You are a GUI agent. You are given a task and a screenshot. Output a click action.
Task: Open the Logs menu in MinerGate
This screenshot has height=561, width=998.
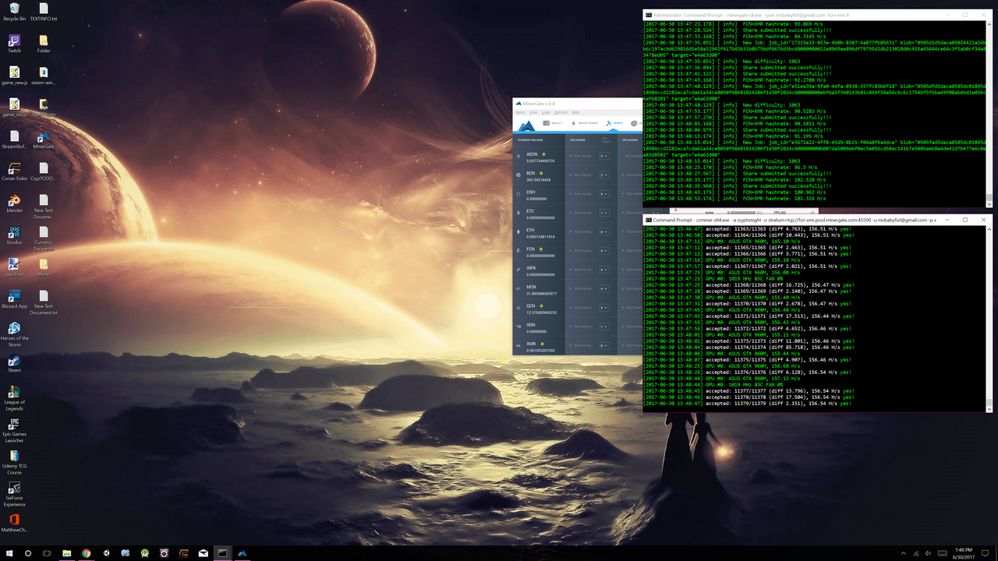click(545, 112)
